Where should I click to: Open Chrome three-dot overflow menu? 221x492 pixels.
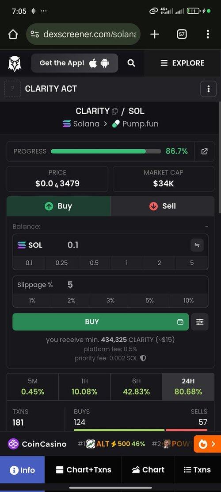208,34
